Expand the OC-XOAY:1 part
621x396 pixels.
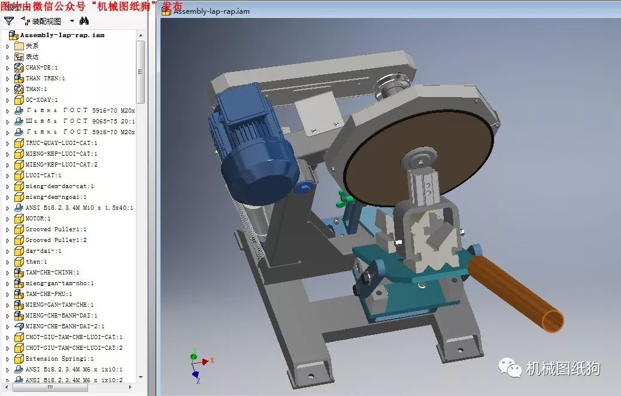click(8, 100)
